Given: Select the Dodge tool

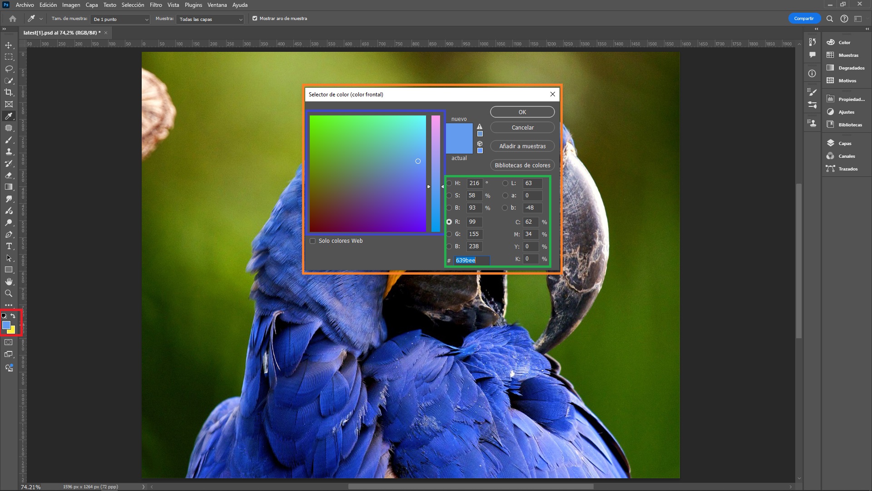Looking at the screenshot, I should pos(9,223).
